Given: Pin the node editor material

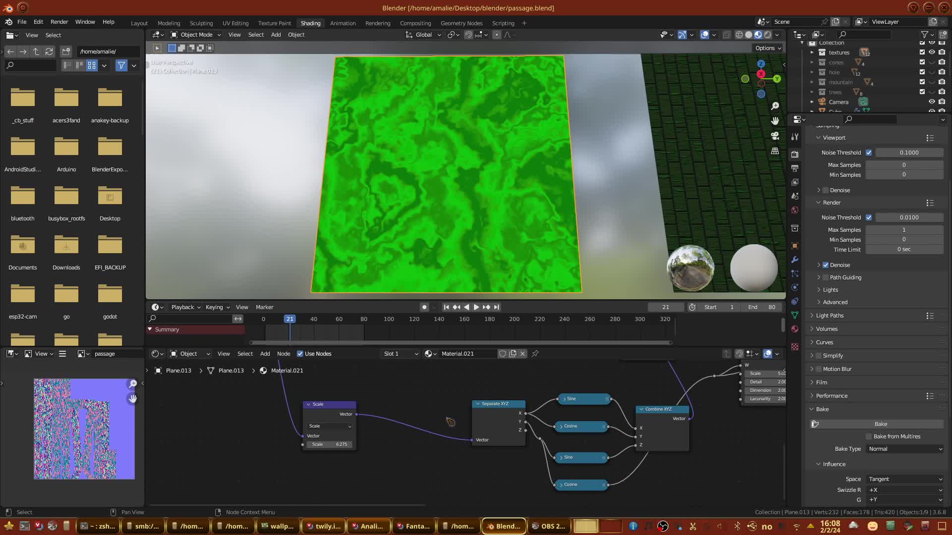Looking at the screenshot, I should click(x=535, y=354).
